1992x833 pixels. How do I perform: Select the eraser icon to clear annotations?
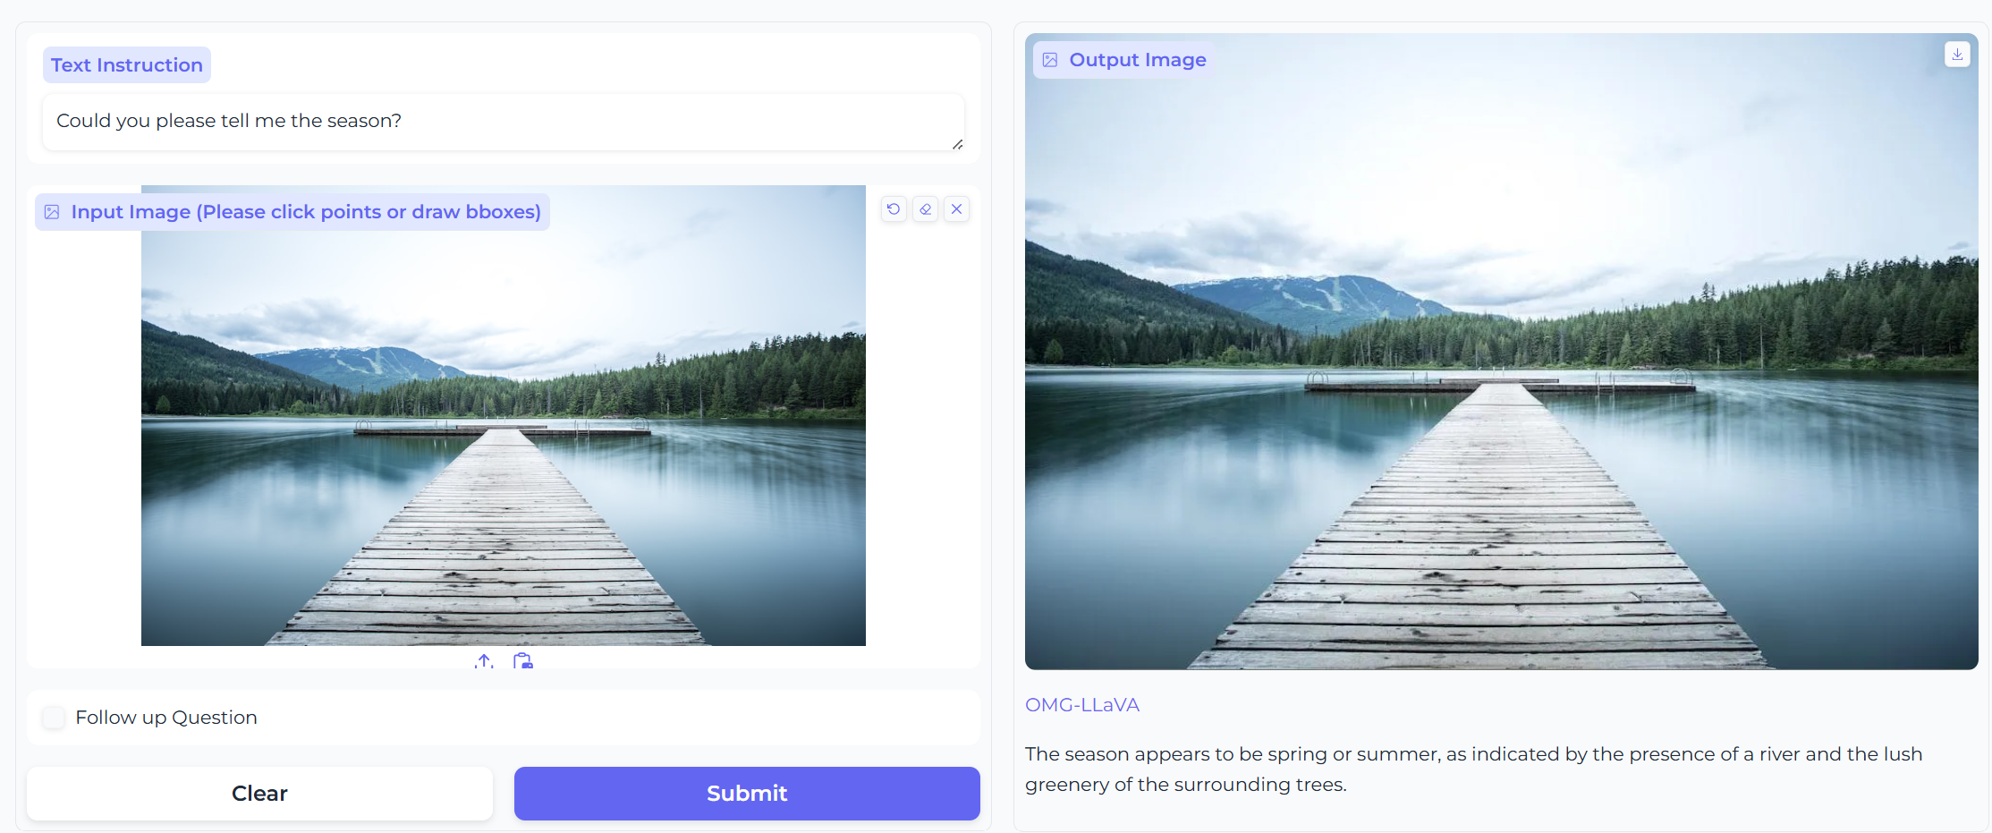point(926,209)
